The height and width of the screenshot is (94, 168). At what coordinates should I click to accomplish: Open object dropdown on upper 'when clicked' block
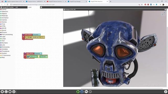[x=36, y=35]
